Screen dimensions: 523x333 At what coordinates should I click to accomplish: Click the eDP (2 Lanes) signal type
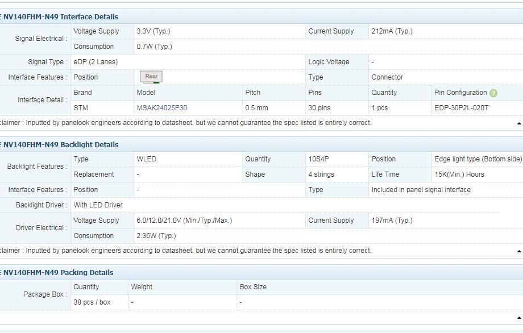(96, 62)
